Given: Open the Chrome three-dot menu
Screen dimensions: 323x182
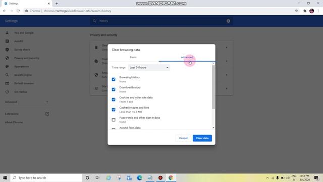Looking at the screenshot, I should pos(318,11).
